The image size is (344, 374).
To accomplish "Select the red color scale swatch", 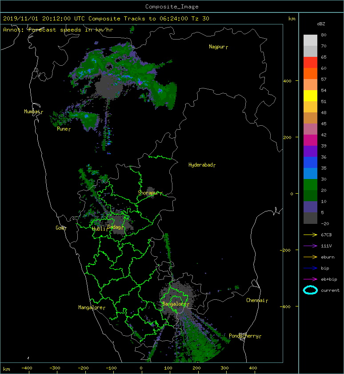I will pyautogui.click(x=310, y=63).
